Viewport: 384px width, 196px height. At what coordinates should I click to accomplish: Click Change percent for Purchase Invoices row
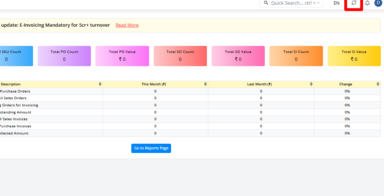click(x=347, y=126)
